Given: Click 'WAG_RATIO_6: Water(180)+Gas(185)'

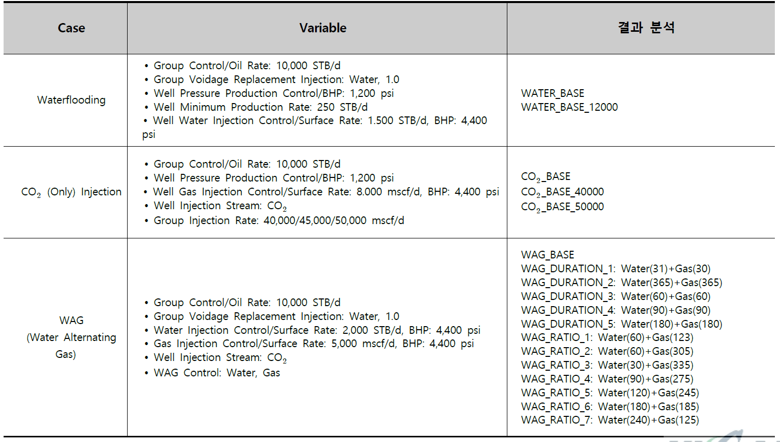Looking at the screenshot, I should coord(610,407).
